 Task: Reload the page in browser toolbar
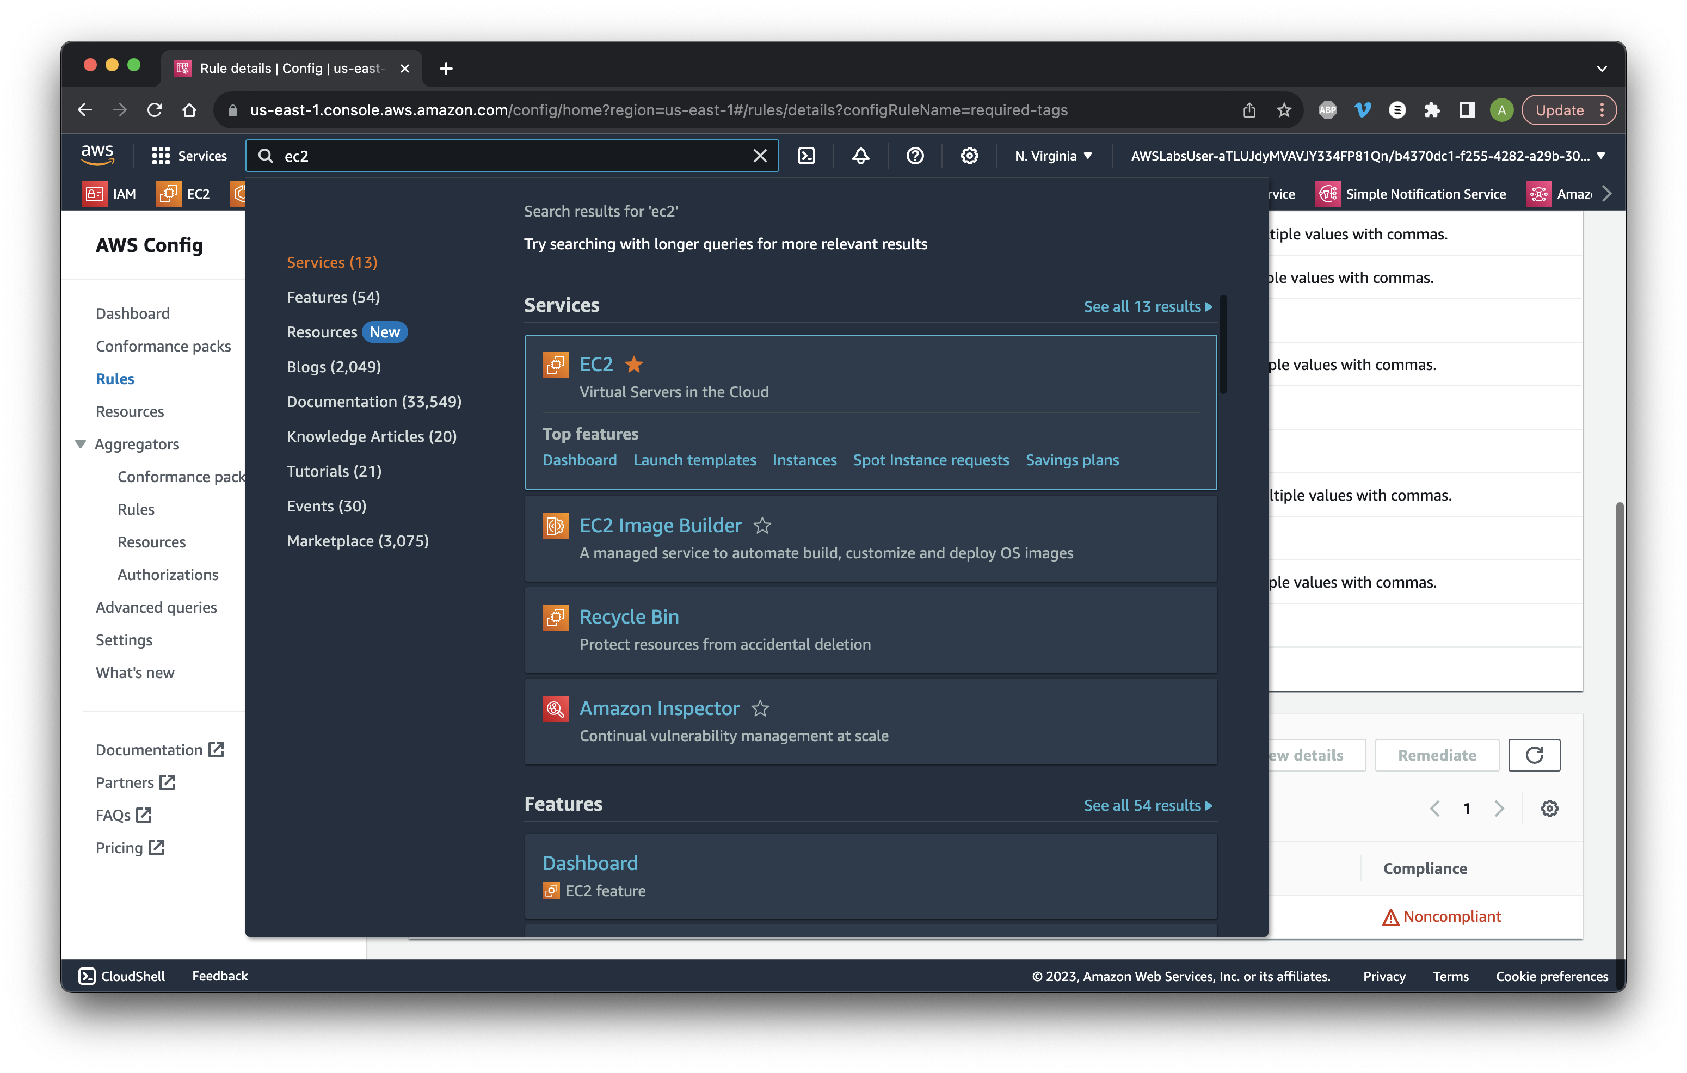154,110
